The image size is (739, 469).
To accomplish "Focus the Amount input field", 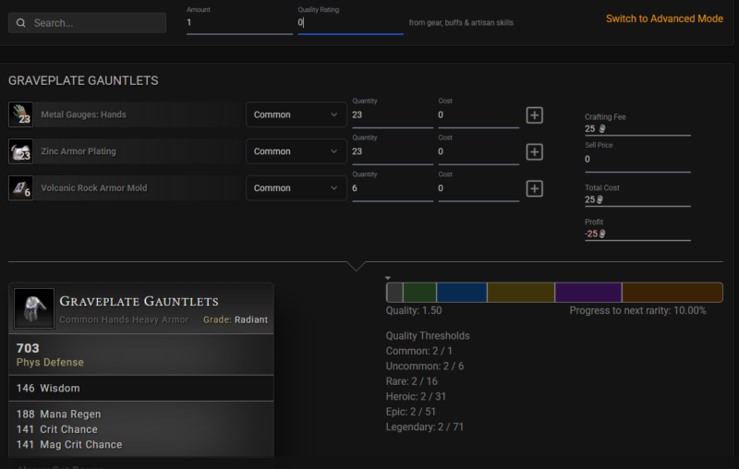I will click(238, 23).
